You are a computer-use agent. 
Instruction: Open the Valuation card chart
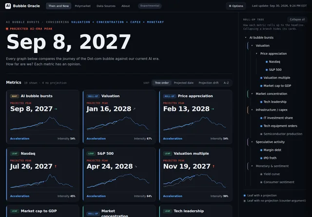[118, 124]
